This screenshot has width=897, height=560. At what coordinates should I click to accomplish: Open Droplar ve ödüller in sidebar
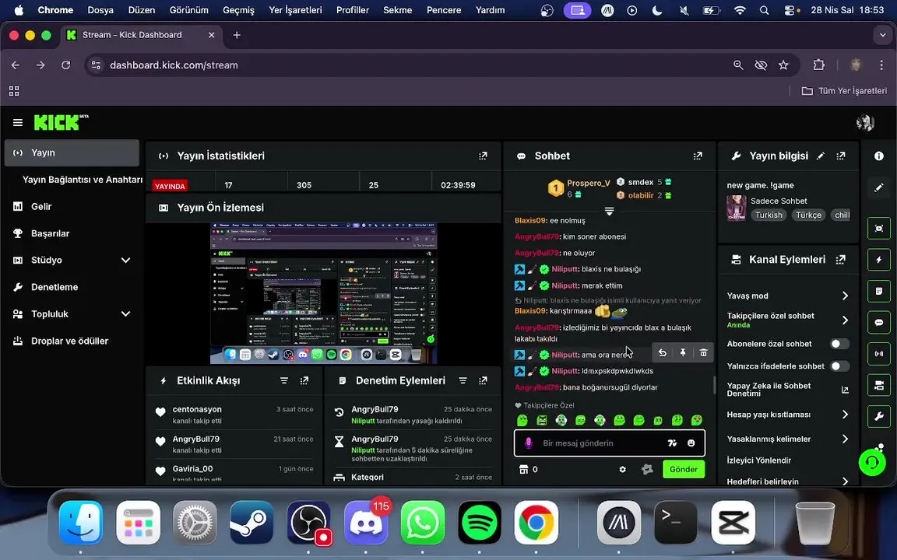click(72, 341)
